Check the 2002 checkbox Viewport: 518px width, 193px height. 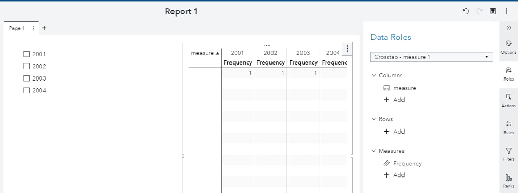pyautogui.click(x=26, y=66)
